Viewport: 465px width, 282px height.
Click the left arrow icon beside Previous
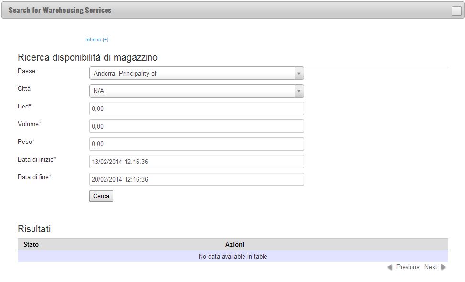coord(390,267)
